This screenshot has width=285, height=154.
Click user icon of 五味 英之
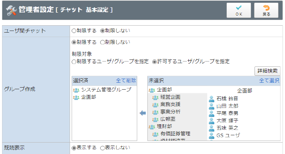click(x=212, y=128)
